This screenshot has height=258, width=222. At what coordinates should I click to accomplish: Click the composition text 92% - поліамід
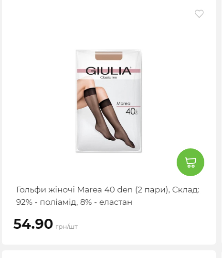click(x=46, y=202)
